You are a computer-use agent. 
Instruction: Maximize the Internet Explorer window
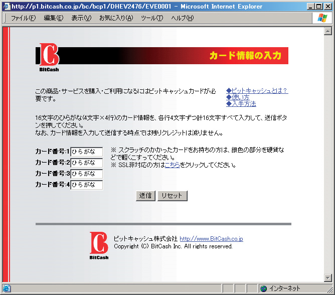click(318, 7)
